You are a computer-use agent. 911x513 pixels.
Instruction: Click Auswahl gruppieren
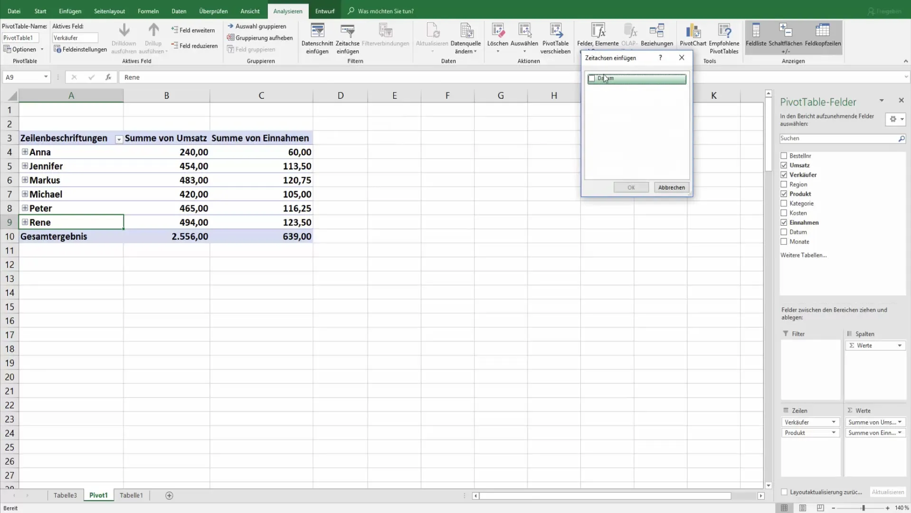click(256, 26)
